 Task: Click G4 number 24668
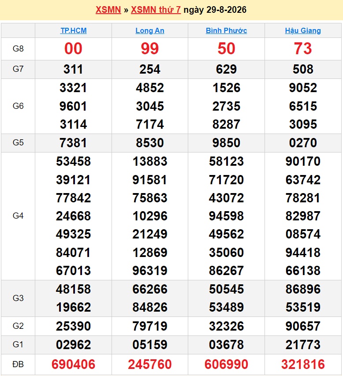(73, 216)
